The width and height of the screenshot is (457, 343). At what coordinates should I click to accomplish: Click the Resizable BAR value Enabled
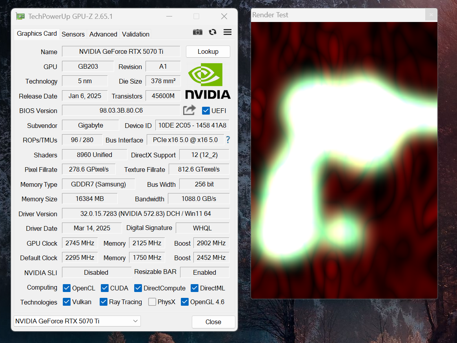pos(205,272)
